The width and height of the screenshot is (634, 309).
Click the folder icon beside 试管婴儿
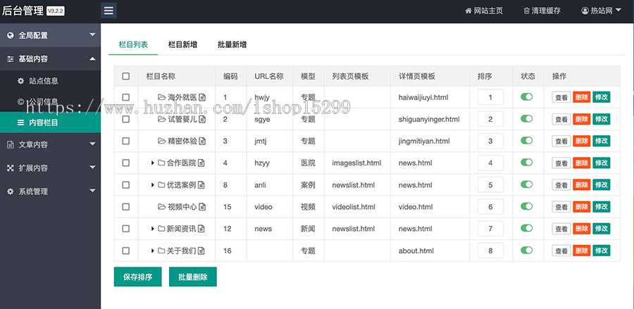pyautogui.click(x=162, y=119)
